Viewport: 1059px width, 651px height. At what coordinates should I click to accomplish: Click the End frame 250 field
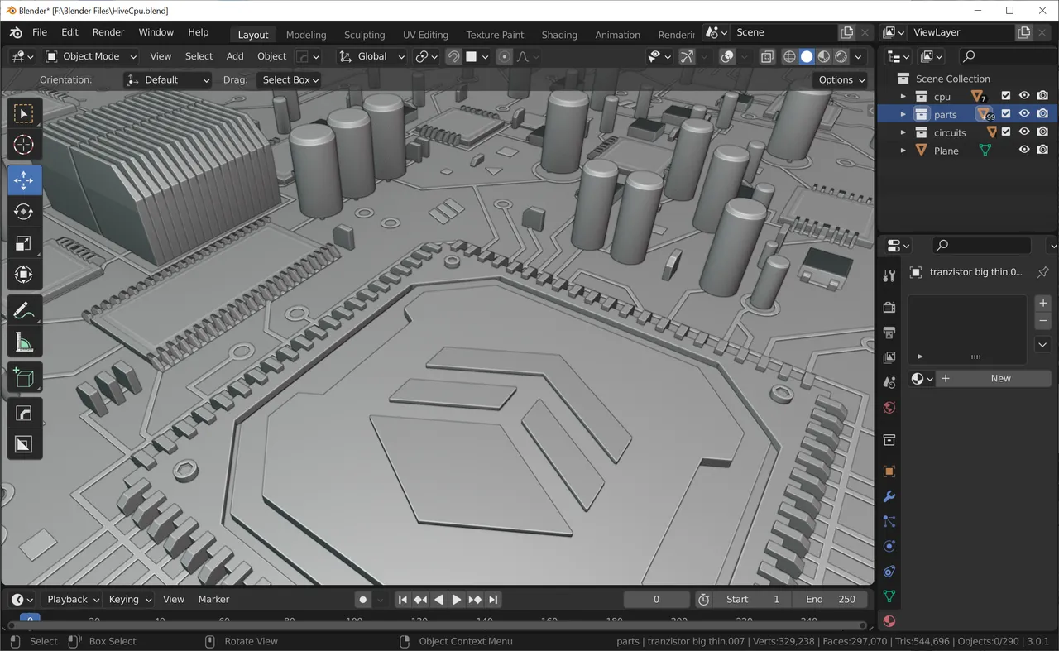tap(830, 600)
